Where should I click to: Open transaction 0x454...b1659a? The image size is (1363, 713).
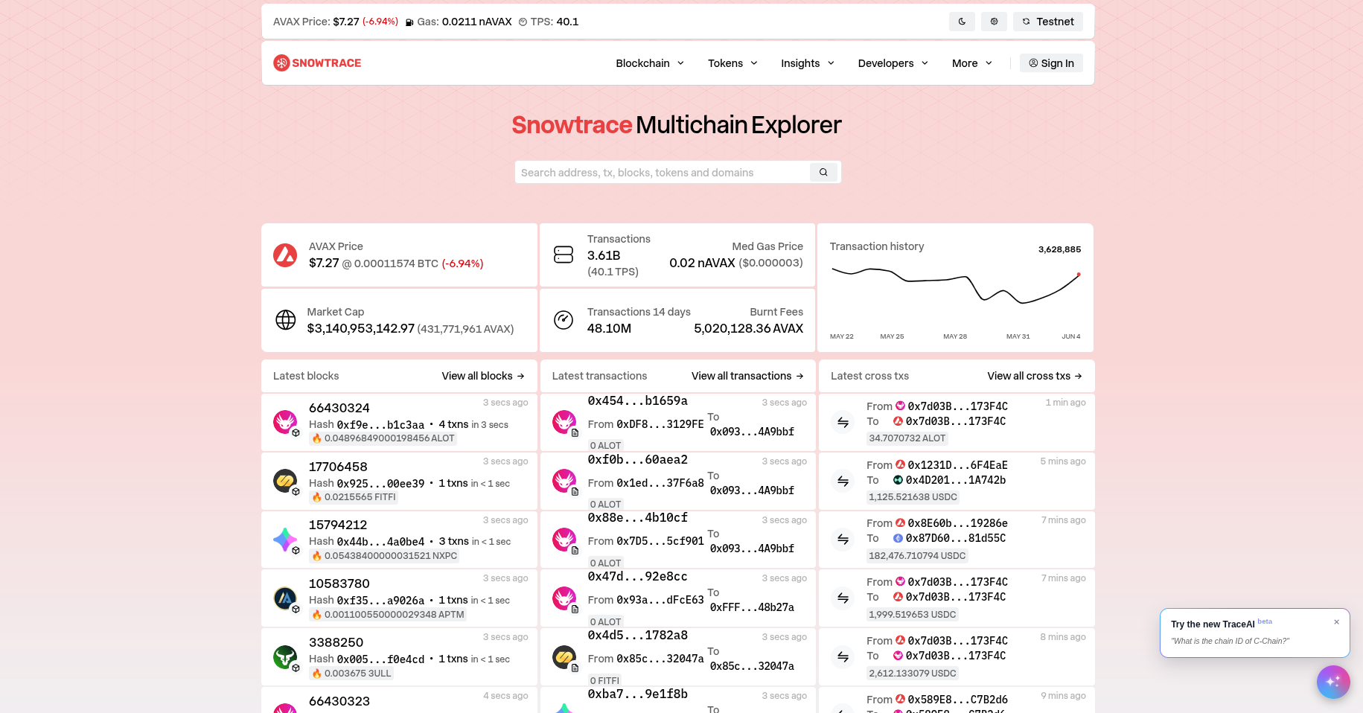click(x=638, y=401)
